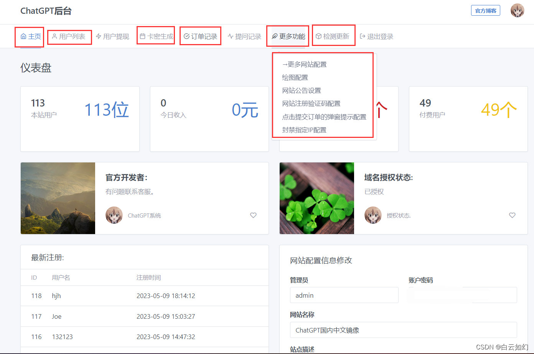Click the heart icon in 域名授权状态 card
Screen dimensions: 534x354
[512, 215]
